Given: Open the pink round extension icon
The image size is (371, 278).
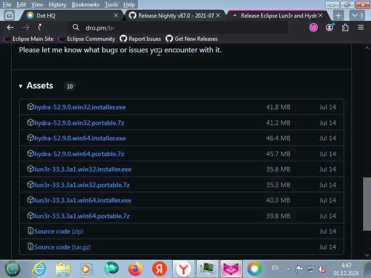Looking at the screenshot, I should click(x=313, y=28).
